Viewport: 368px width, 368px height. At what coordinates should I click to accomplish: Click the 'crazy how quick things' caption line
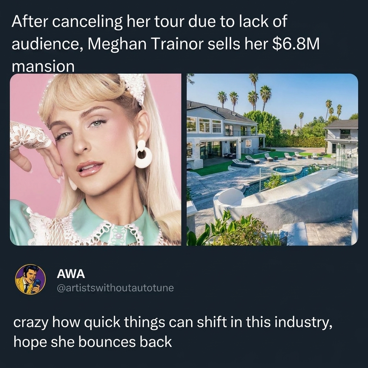[x=173, y=323]
